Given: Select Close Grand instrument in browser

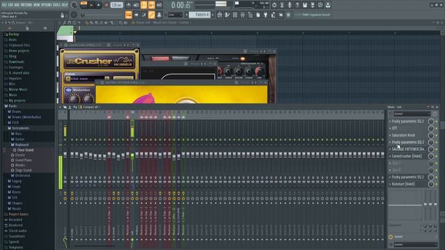Looking at the screenshot, I should (25, 150).
